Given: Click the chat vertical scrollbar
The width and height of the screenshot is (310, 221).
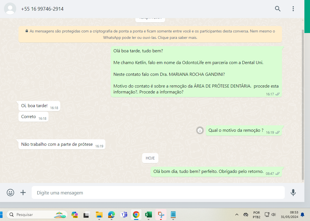Looking at the screenshot, I should click(302, 104).
